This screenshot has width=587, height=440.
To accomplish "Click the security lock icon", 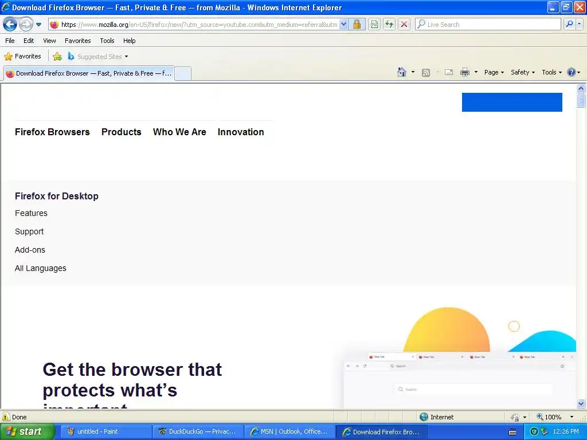I will point(357,25).
